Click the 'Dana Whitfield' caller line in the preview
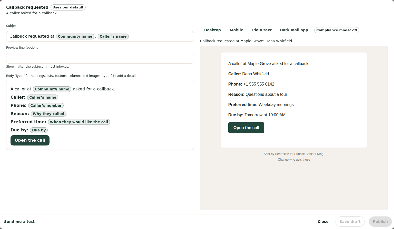394x229 pixels. pos(249,74)
